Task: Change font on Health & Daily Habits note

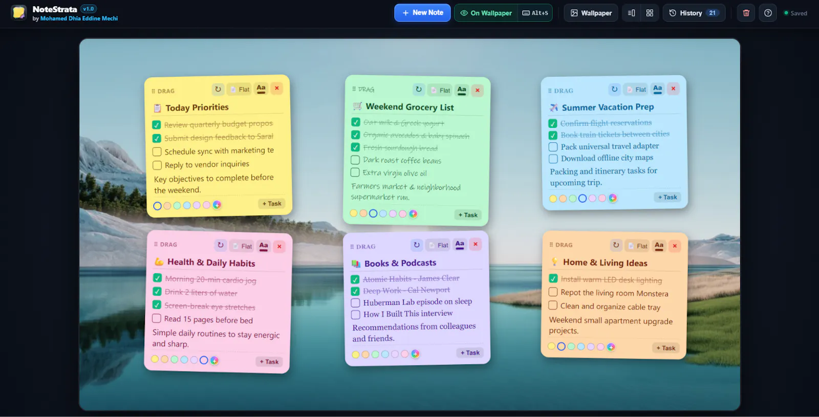Action: click(x=264, y=246)
